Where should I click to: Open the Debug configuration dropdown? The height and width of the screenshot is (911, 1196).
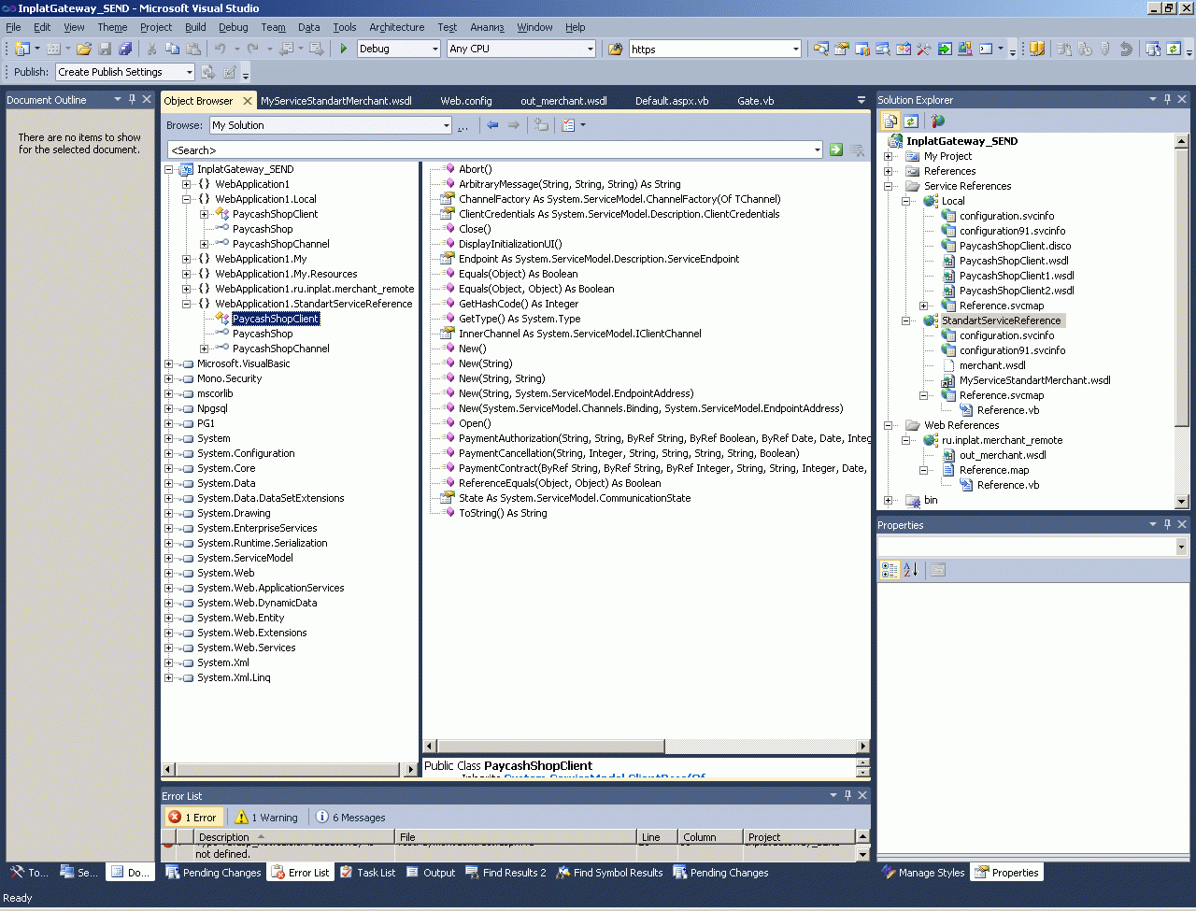click(x=435, y=49)
